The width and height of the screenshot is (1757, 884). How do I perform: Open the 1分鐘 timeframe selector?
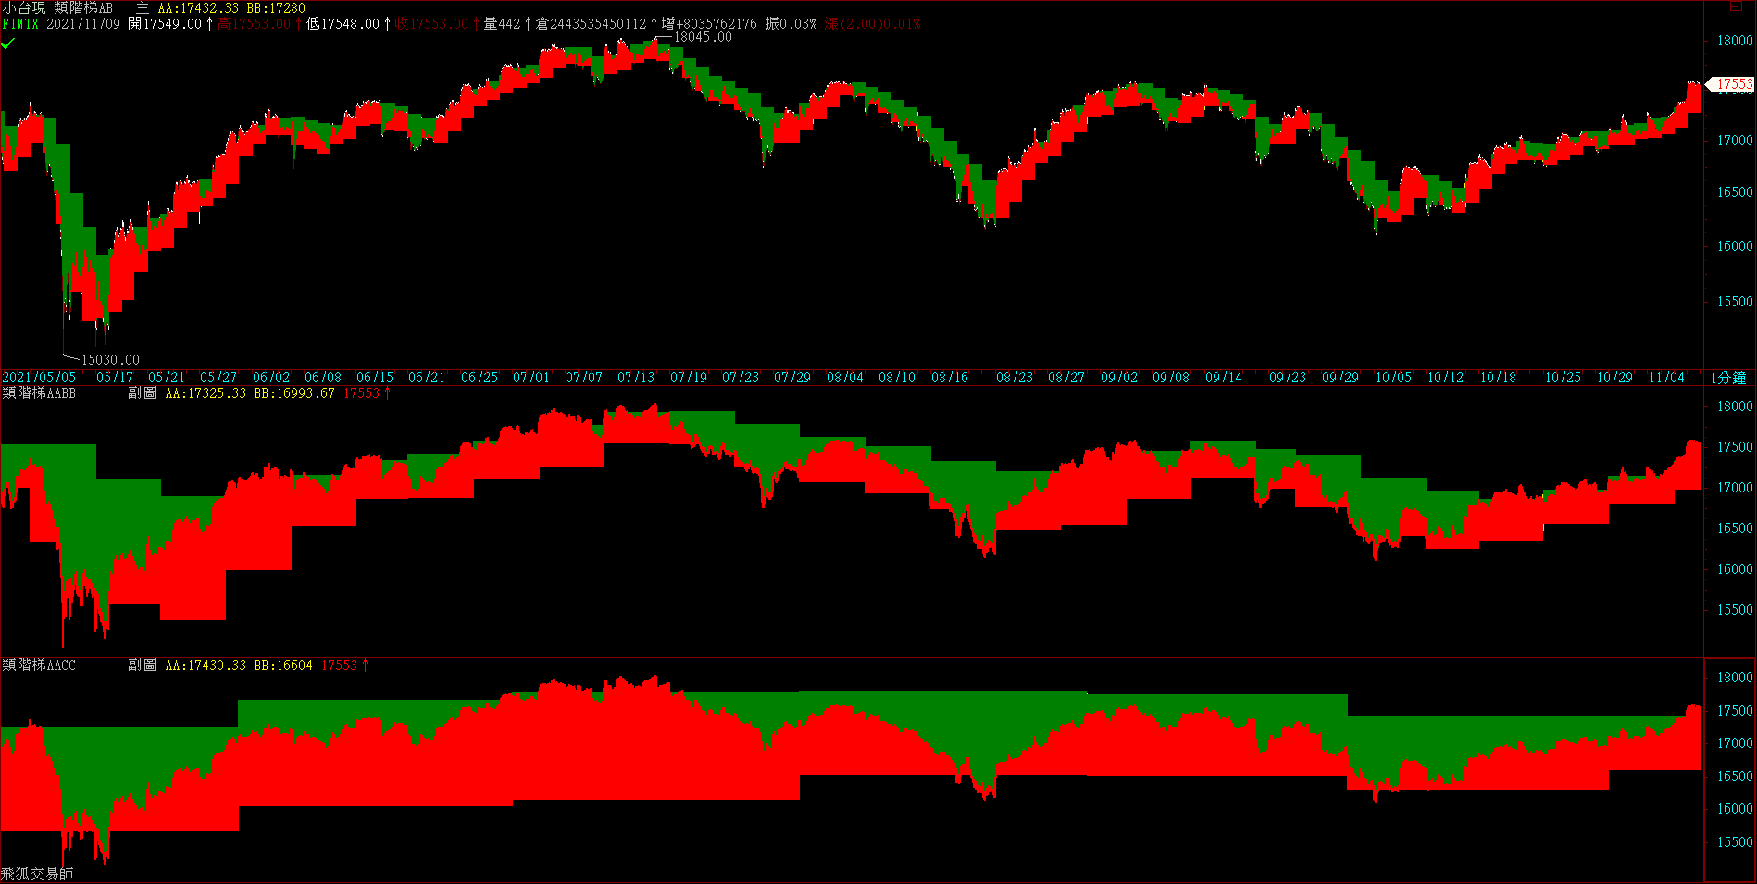pyautogui.click(x=1727, y=378)
